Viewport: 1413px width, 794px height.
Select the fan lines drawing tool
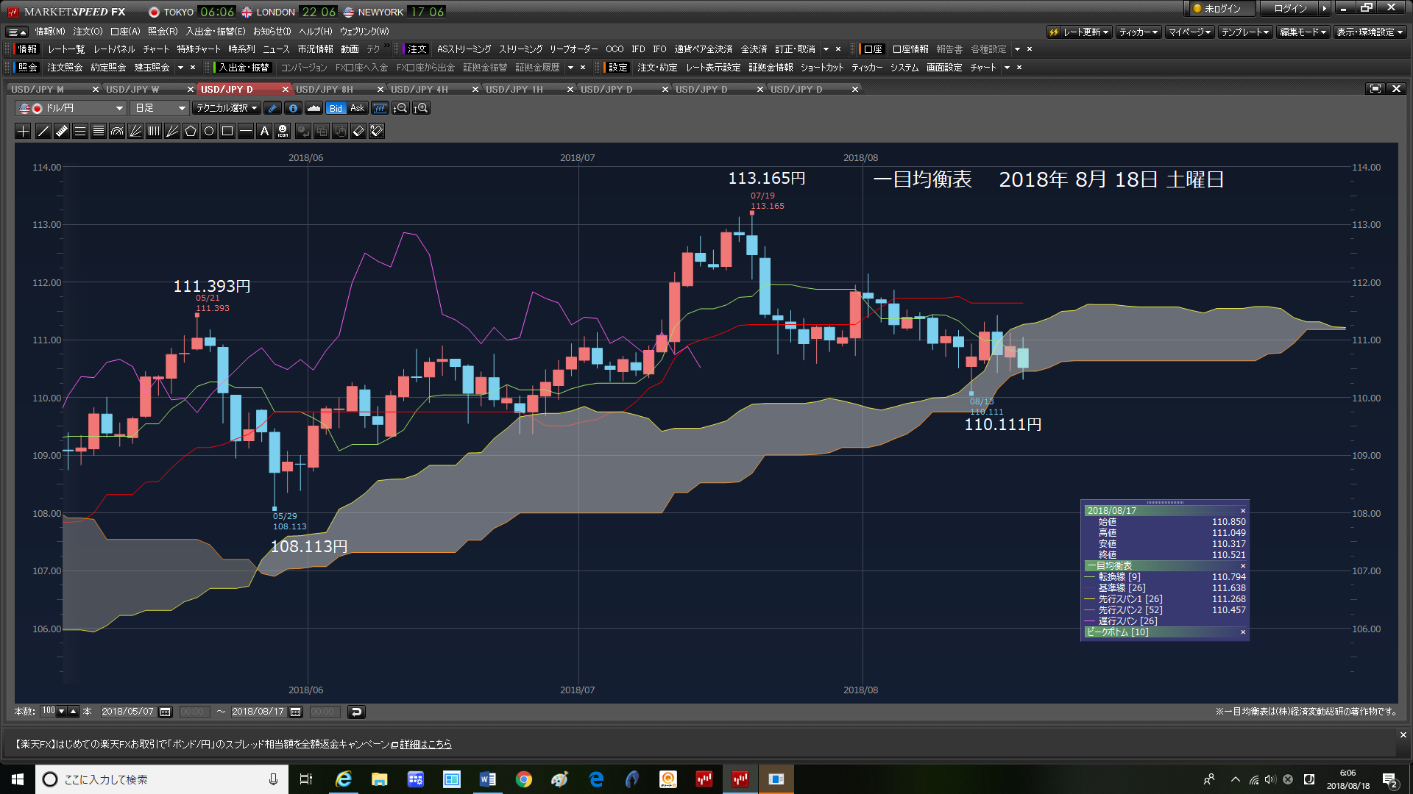[x=172, y=131]
